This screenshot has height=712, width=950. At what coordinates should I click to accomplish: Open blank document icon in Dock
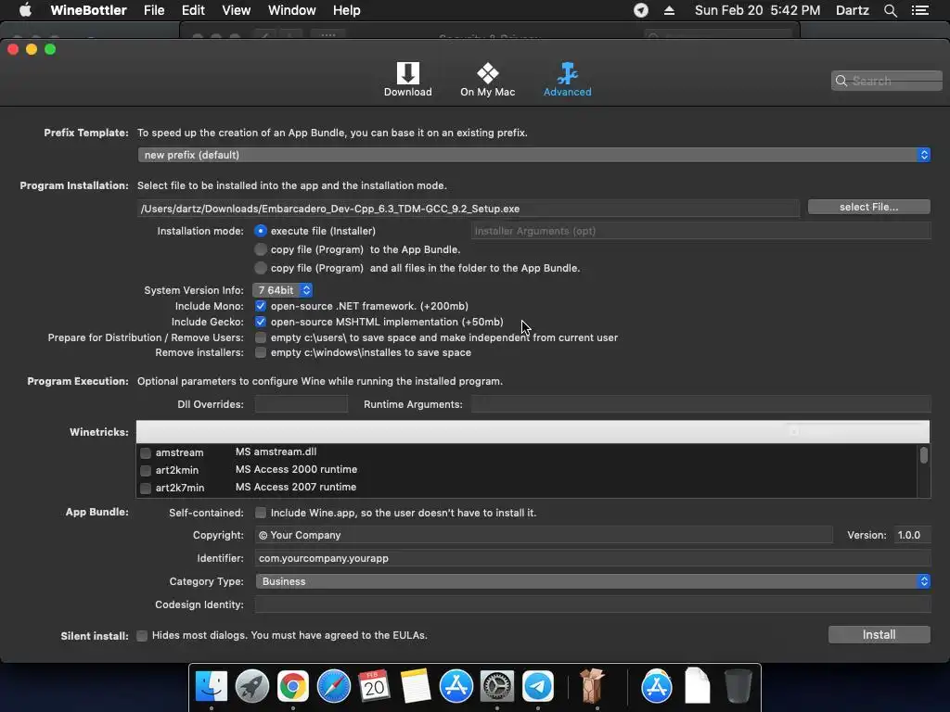[x=698, y=686]
